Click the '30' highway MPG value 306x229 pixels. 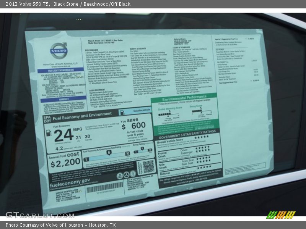(x=88, y=136)
